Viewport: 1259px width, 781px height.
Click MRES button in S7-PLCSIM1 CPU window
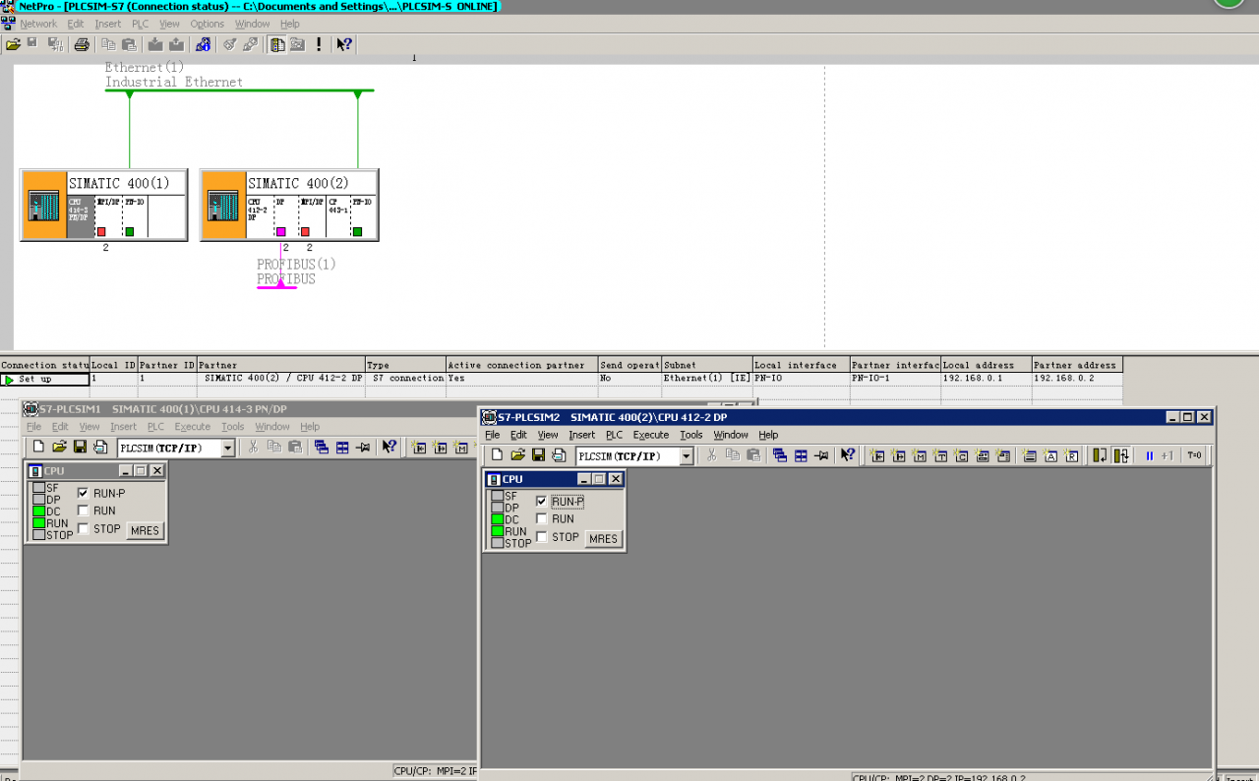tap(145, 530)
